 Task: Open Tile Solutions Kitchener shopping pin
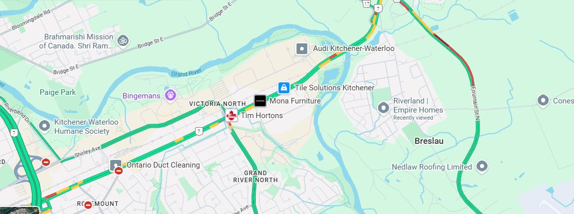tap(283, 88)
